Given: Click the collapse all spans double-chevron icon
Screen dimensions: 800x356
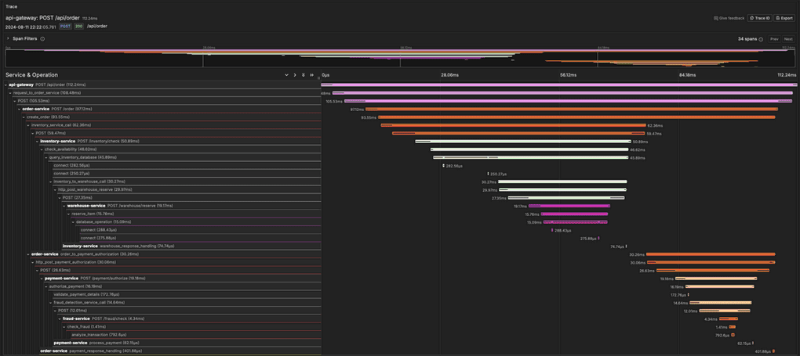Looking at the screenshot, I should 311,75.
